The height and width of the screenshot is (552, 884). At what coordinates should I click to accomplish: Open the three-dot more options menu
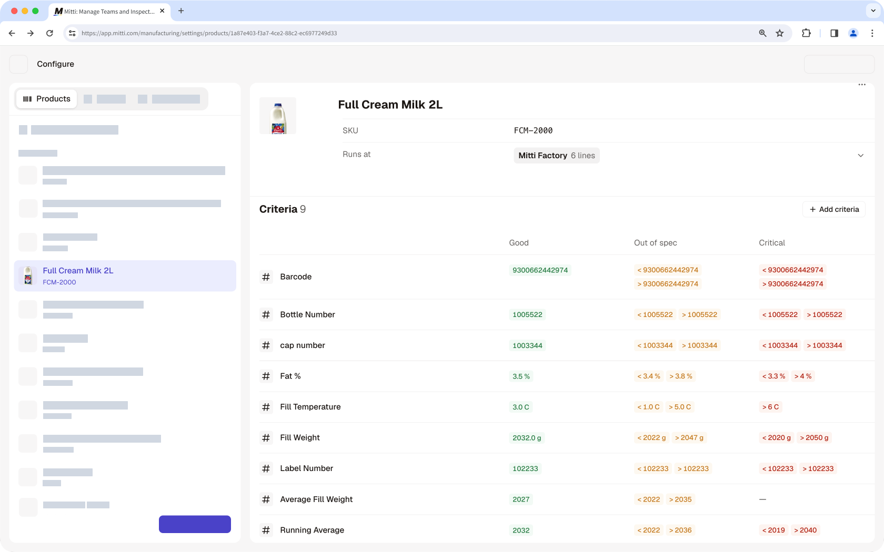(862, 85)
